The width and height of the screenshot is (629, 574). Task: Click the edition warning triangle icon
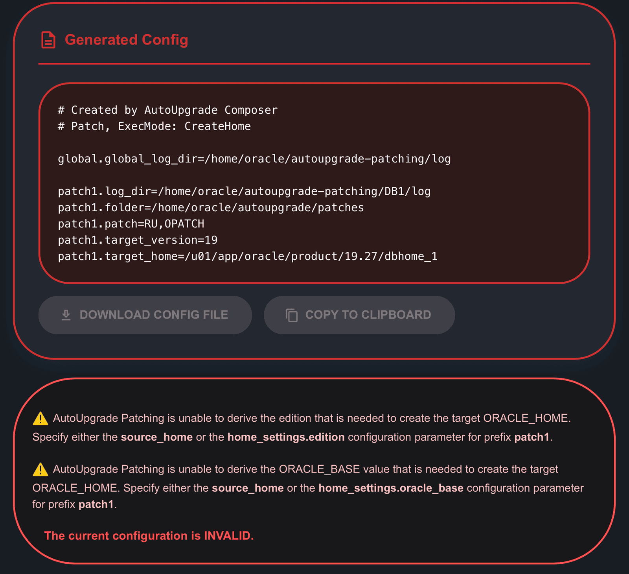point(40,419)
